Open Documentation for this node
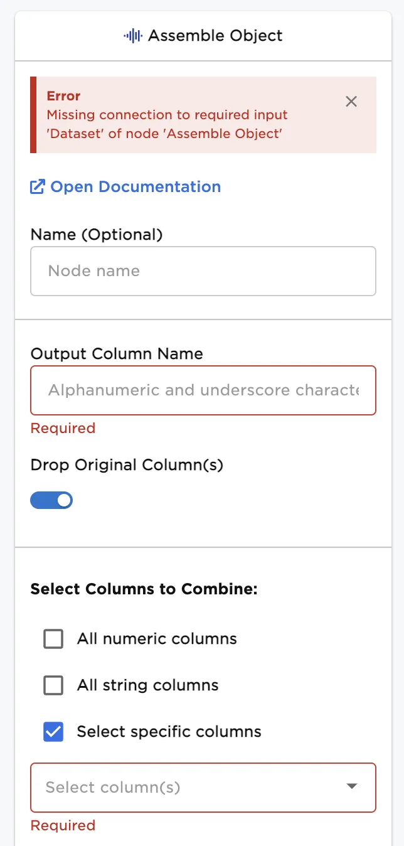This screenshot has height=846, width=404. click(134, 186)
